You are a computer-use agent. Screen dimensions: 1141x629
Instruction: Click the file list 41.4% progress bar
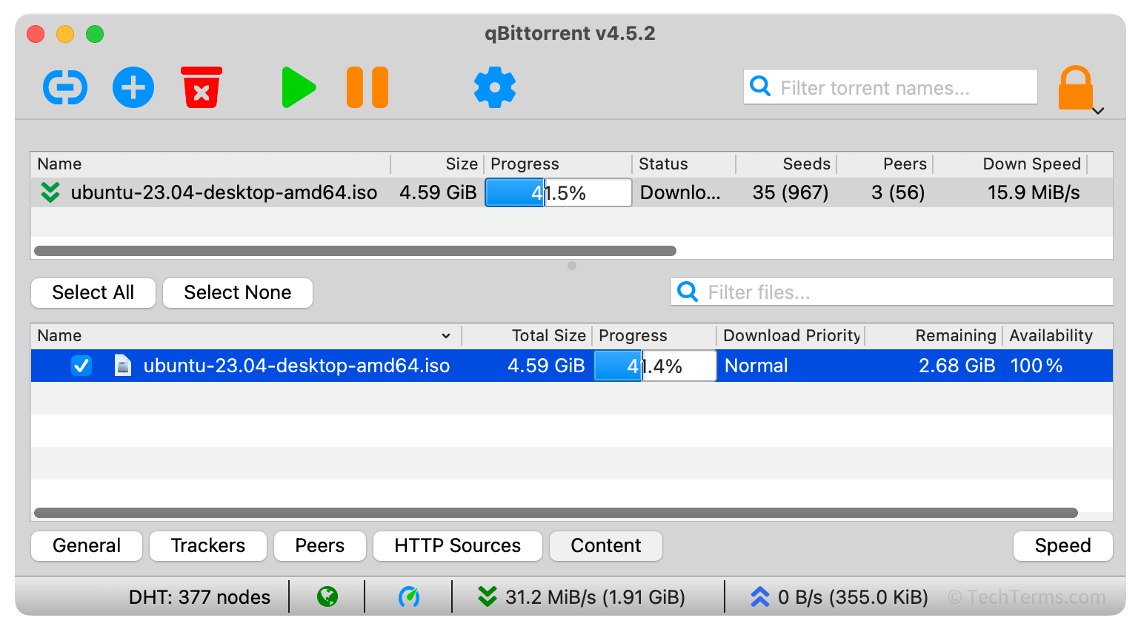655,366
